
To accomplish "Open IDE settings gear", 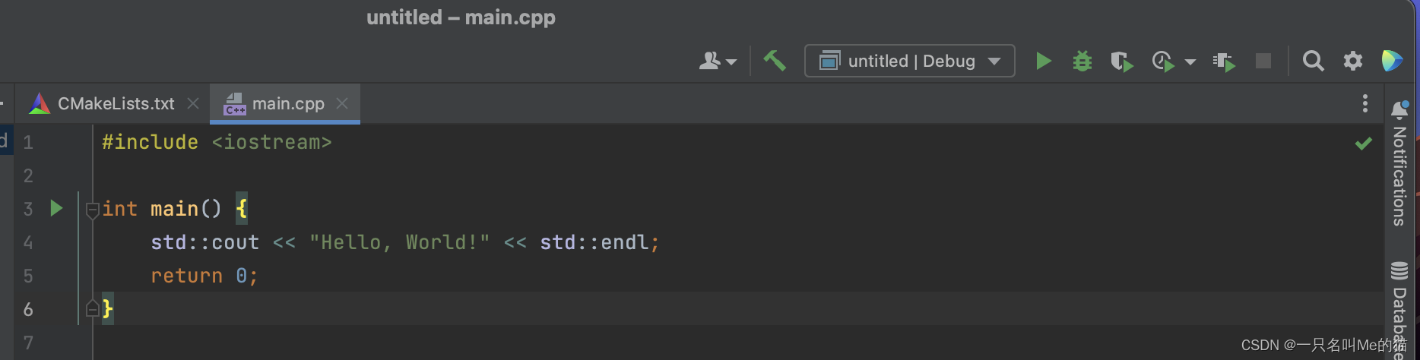I will tap(1352, 61).
